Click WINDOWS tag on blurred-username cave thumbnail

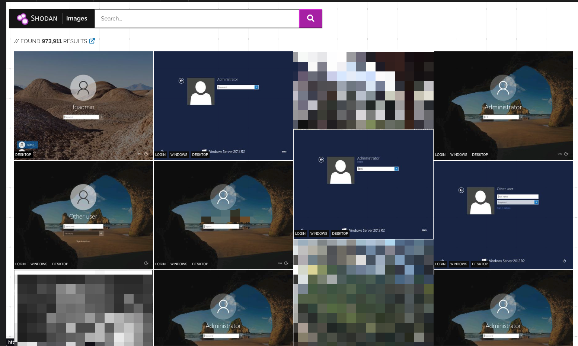(179, 264)
